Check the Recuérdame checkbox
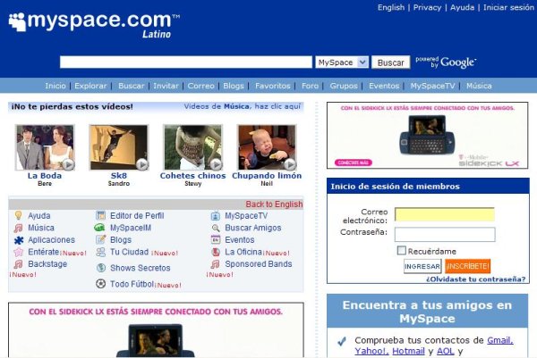 [401, 250]
